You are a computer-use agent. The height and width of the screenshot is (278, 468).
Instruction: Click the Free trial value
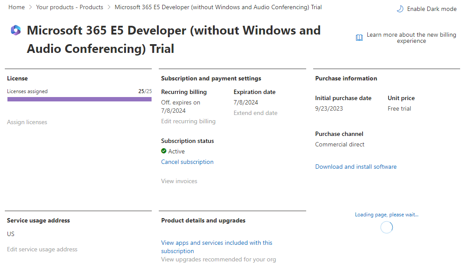(x=399, y=108)
